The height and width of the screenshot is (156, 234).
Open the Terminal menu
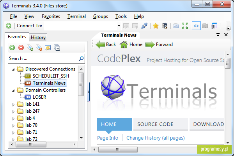[76, 16]
